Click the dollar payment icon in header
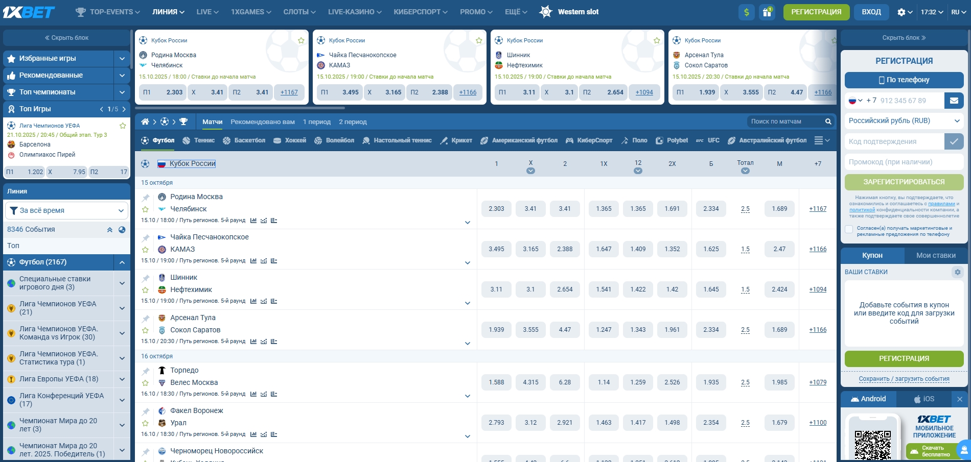The width and height of the screenshot is (971, 462). [x=746, y=12]
